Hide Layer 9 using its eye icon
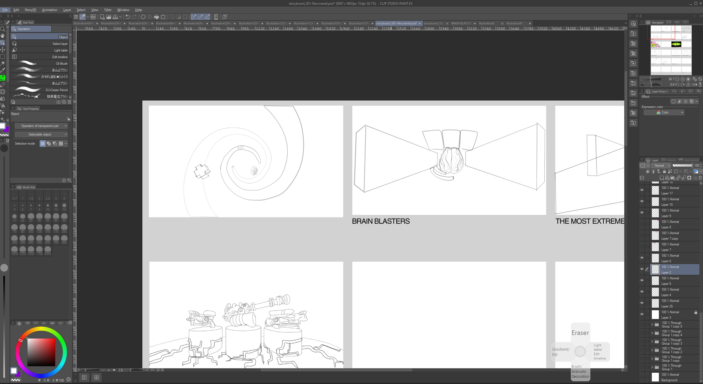This screenshot has height=384, width=703. click(x=642, y=213)
